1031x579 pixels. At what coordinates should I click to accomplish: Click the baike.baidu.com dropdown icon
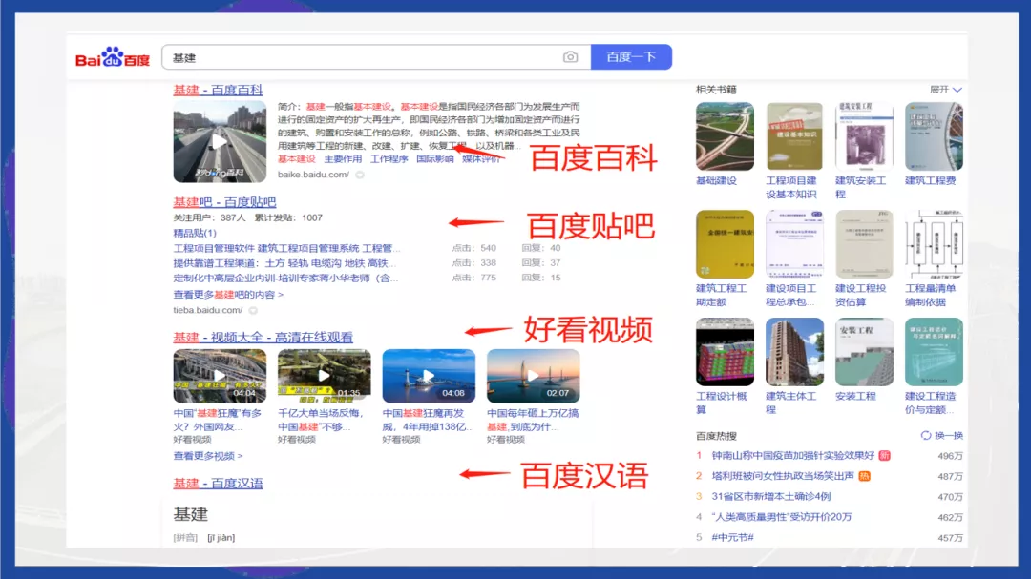click(x=360, y=175)
